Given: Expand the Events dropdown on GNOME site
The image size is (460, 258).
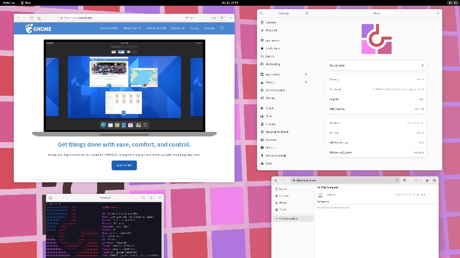Looking at the screenshot, I should (x=178, y=28).
